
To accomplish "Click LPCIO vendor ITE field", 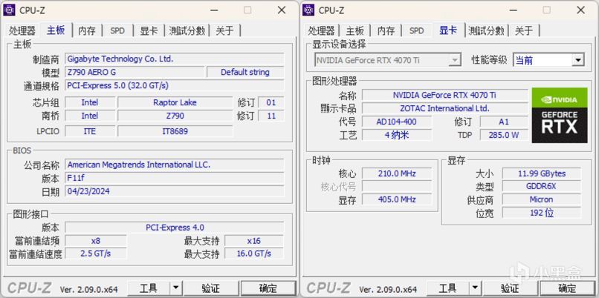I will [x=90, y=131].
